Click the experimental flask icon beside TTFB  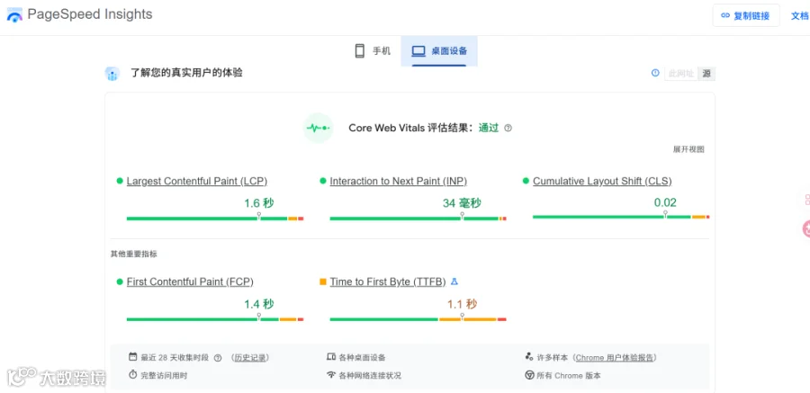pos(454,281)
